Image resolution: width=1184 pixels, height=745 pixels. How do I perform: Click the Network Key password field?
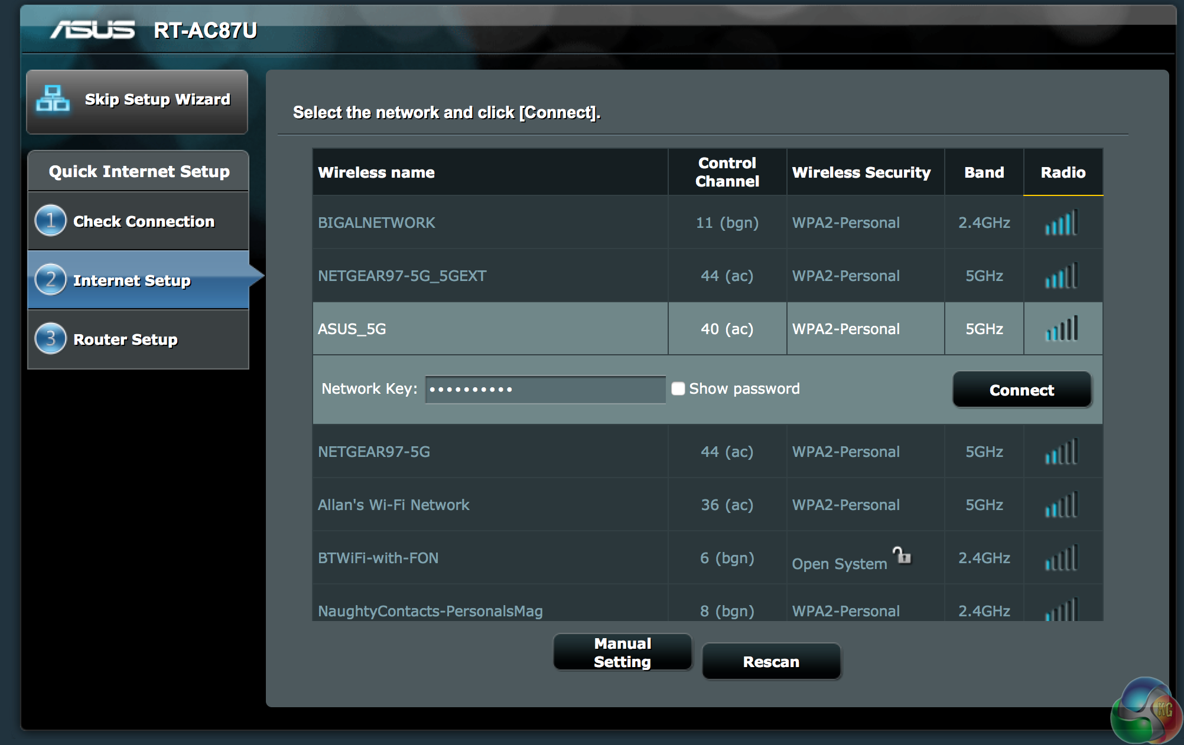coord(545,390)
